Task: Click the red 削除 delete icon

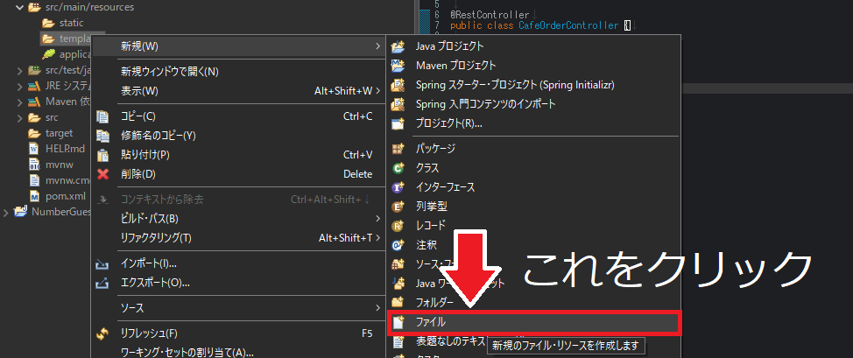Action: [103, 173]
